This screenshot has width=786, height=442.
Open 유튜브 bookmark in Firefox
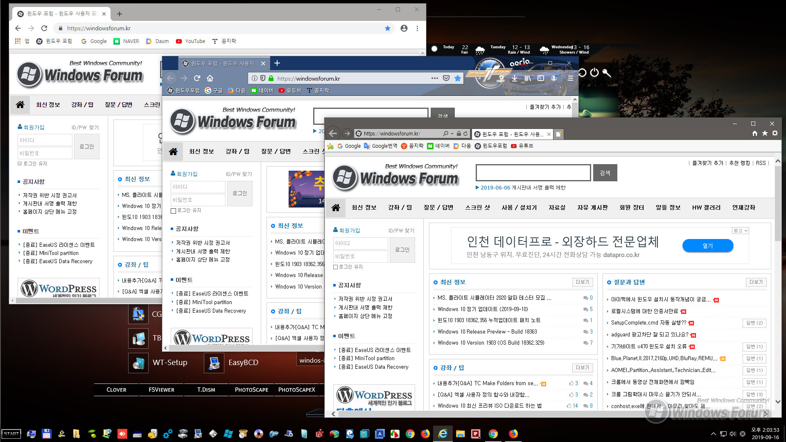click(x=290, y=90)
